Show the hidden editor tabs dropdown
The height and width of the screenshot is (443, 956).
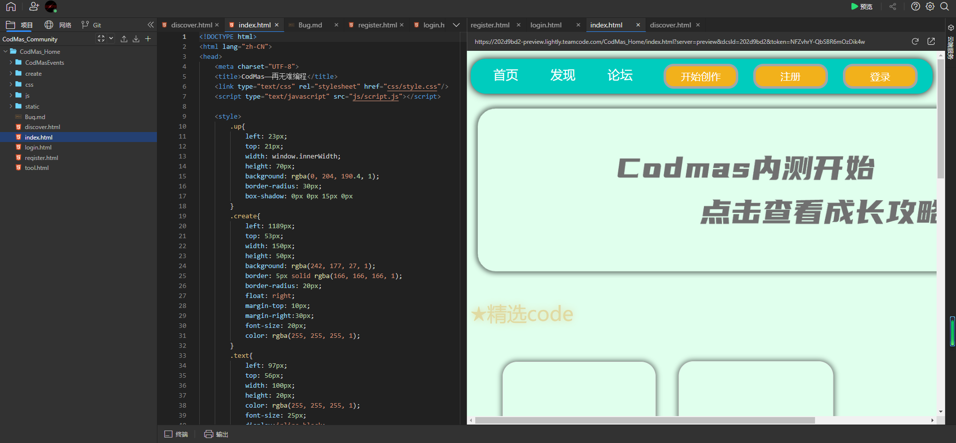456,25
